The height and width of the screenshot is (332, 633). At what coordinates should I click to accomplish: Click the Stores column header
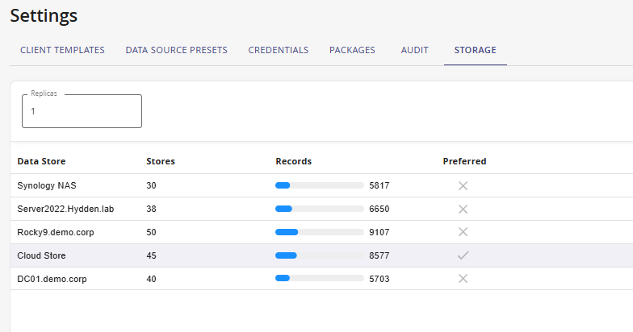tap(160, 161)
